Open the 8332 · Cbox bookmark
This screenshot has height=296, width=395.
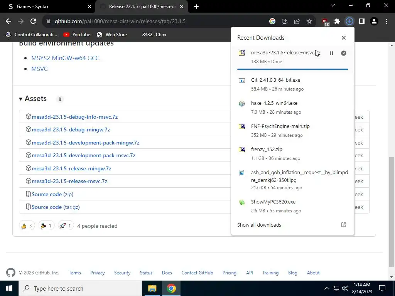(x=154, y=35)
